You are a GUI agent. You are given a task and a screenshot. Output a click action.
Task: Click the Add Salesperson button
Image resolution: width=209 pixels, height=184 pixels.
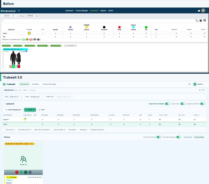pos(13,110)
